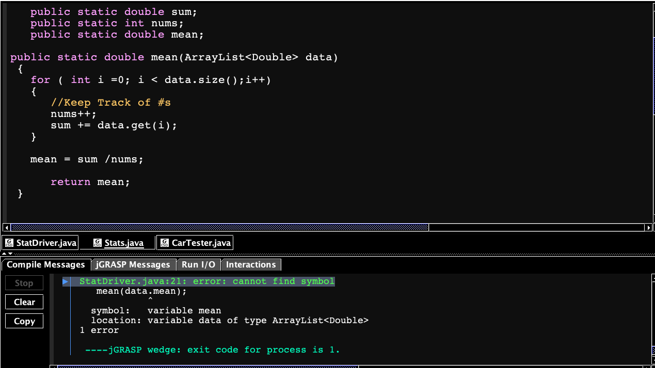Click the 'sum += data.get(i);' code line
This screenshot has height=368, width=655.
[114, 125]
